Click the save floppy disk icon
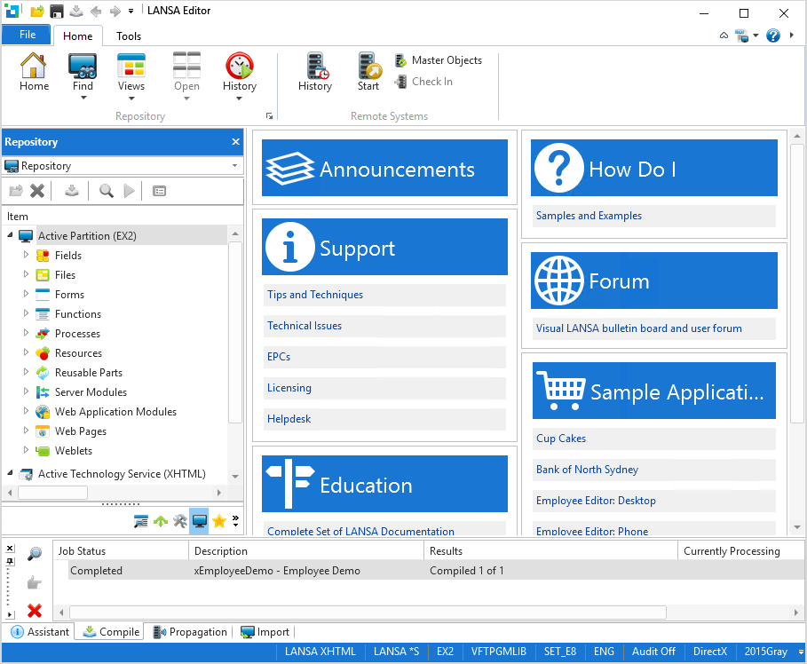This screenshot has height=664, width=807. coord(57,11)
